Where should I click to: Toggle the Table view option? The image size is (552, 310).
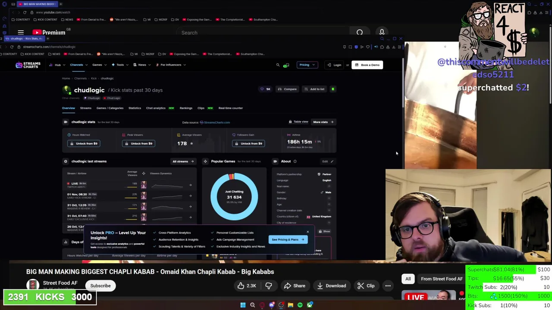point(298,122)
